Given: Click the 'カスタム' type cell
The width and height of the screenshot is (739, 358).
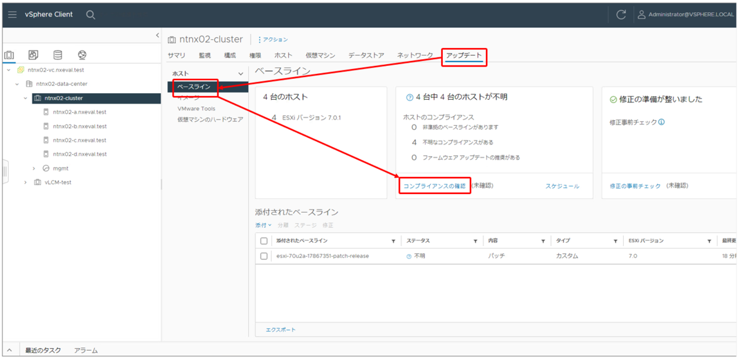Looking at the screenshot, I should click(567, 256).
